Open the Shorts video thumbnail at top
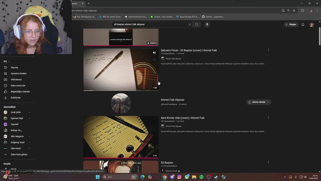 pyautogui.click(x=121, y=37)
